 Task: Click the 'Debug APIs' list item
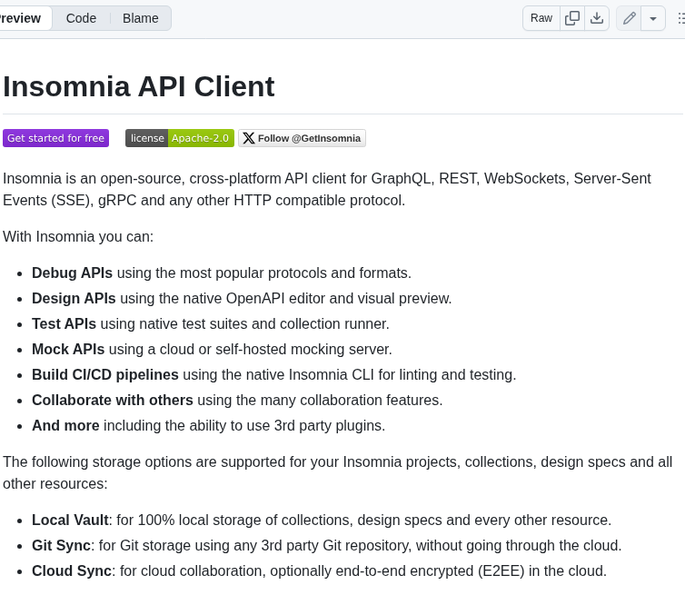222,273
